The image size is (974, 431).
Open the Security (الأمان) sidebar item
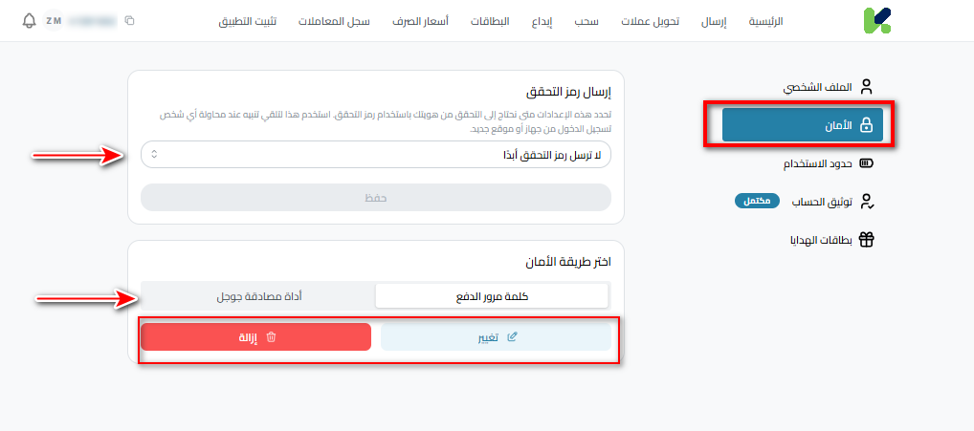coord(802,125)
